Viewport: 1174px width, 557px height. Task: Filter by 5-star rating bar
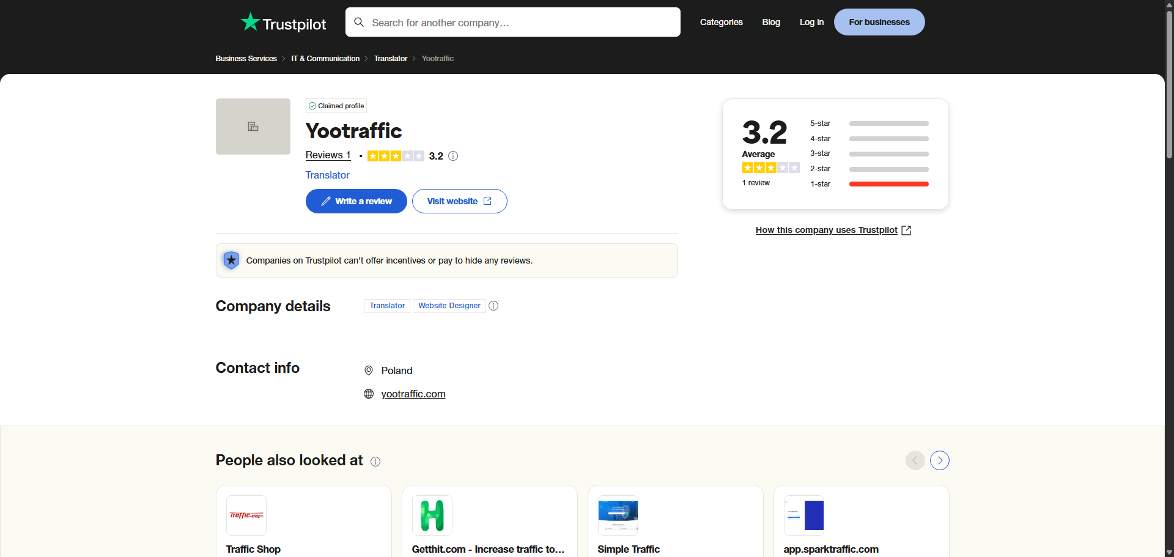click(x=869, y=124)
